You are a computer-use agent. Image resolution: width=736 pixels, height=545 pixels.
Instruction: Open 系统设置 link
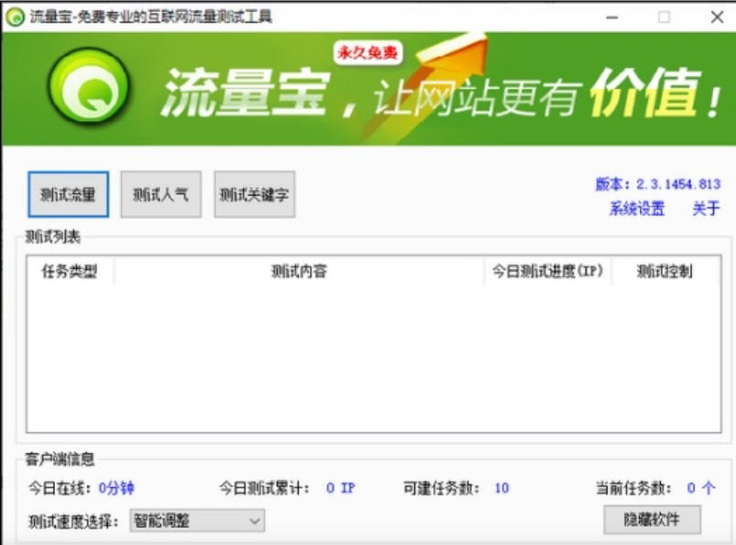[x=637, y=209]
